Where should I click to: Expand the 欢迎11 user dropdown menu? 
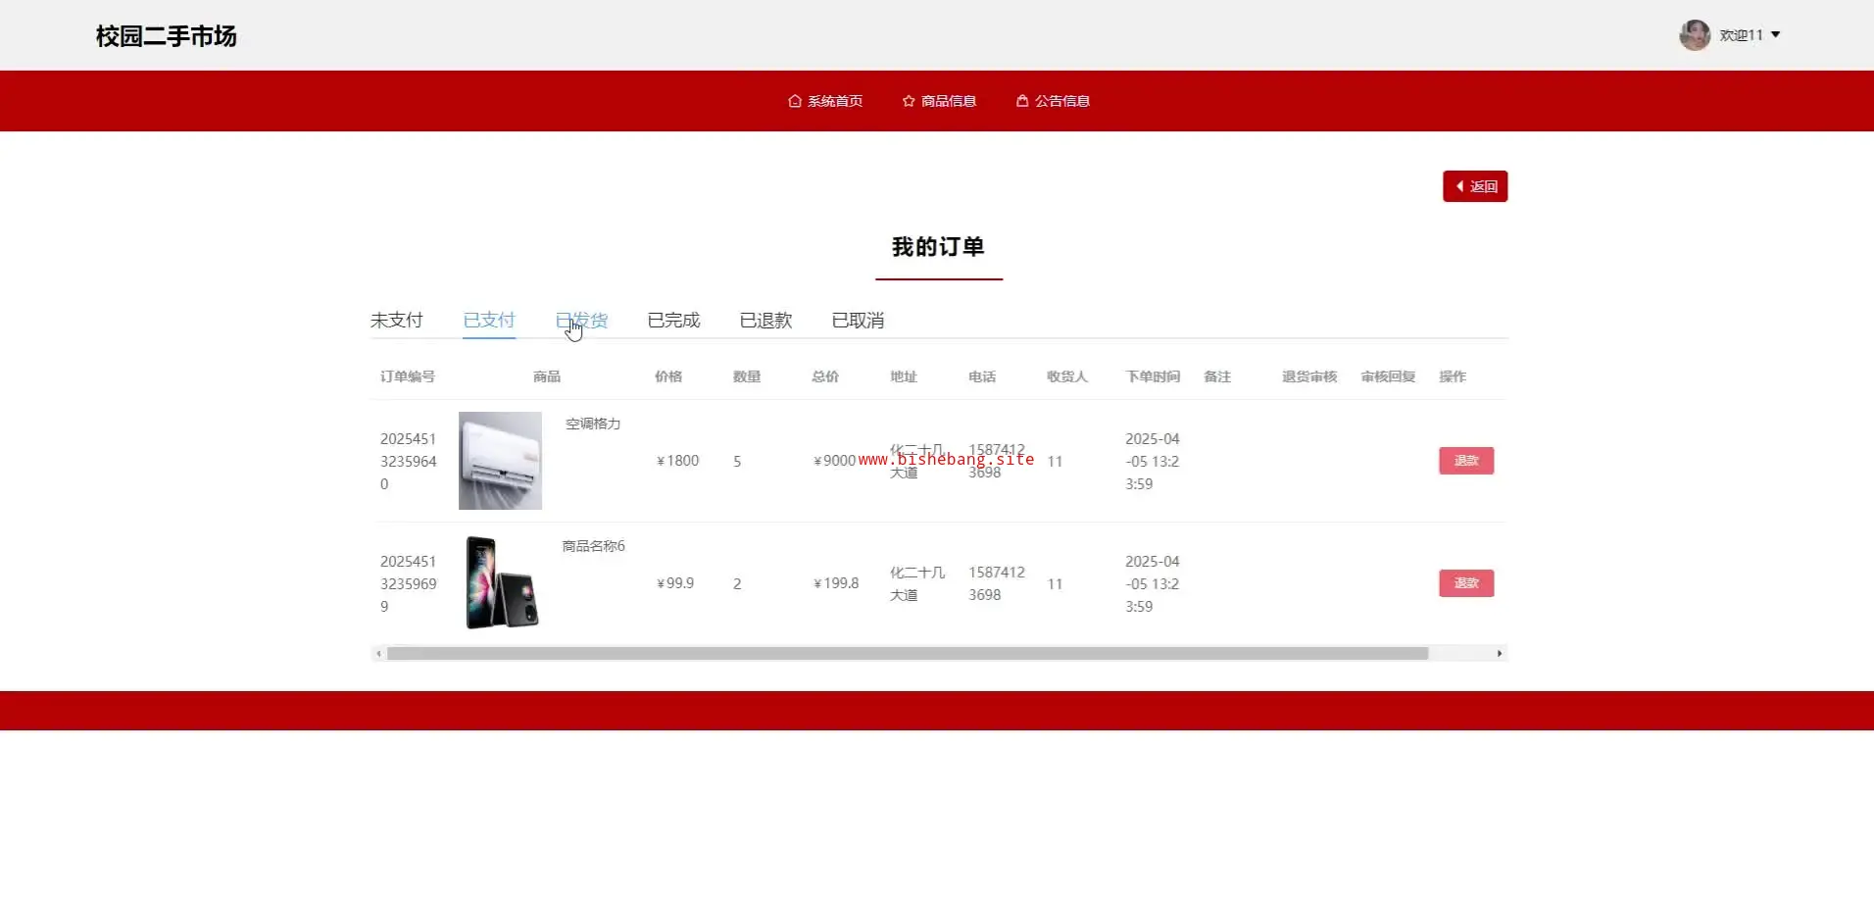[1750, 35]
